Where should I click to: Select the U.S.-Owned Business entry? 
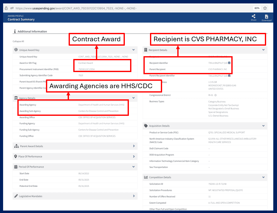218,116
